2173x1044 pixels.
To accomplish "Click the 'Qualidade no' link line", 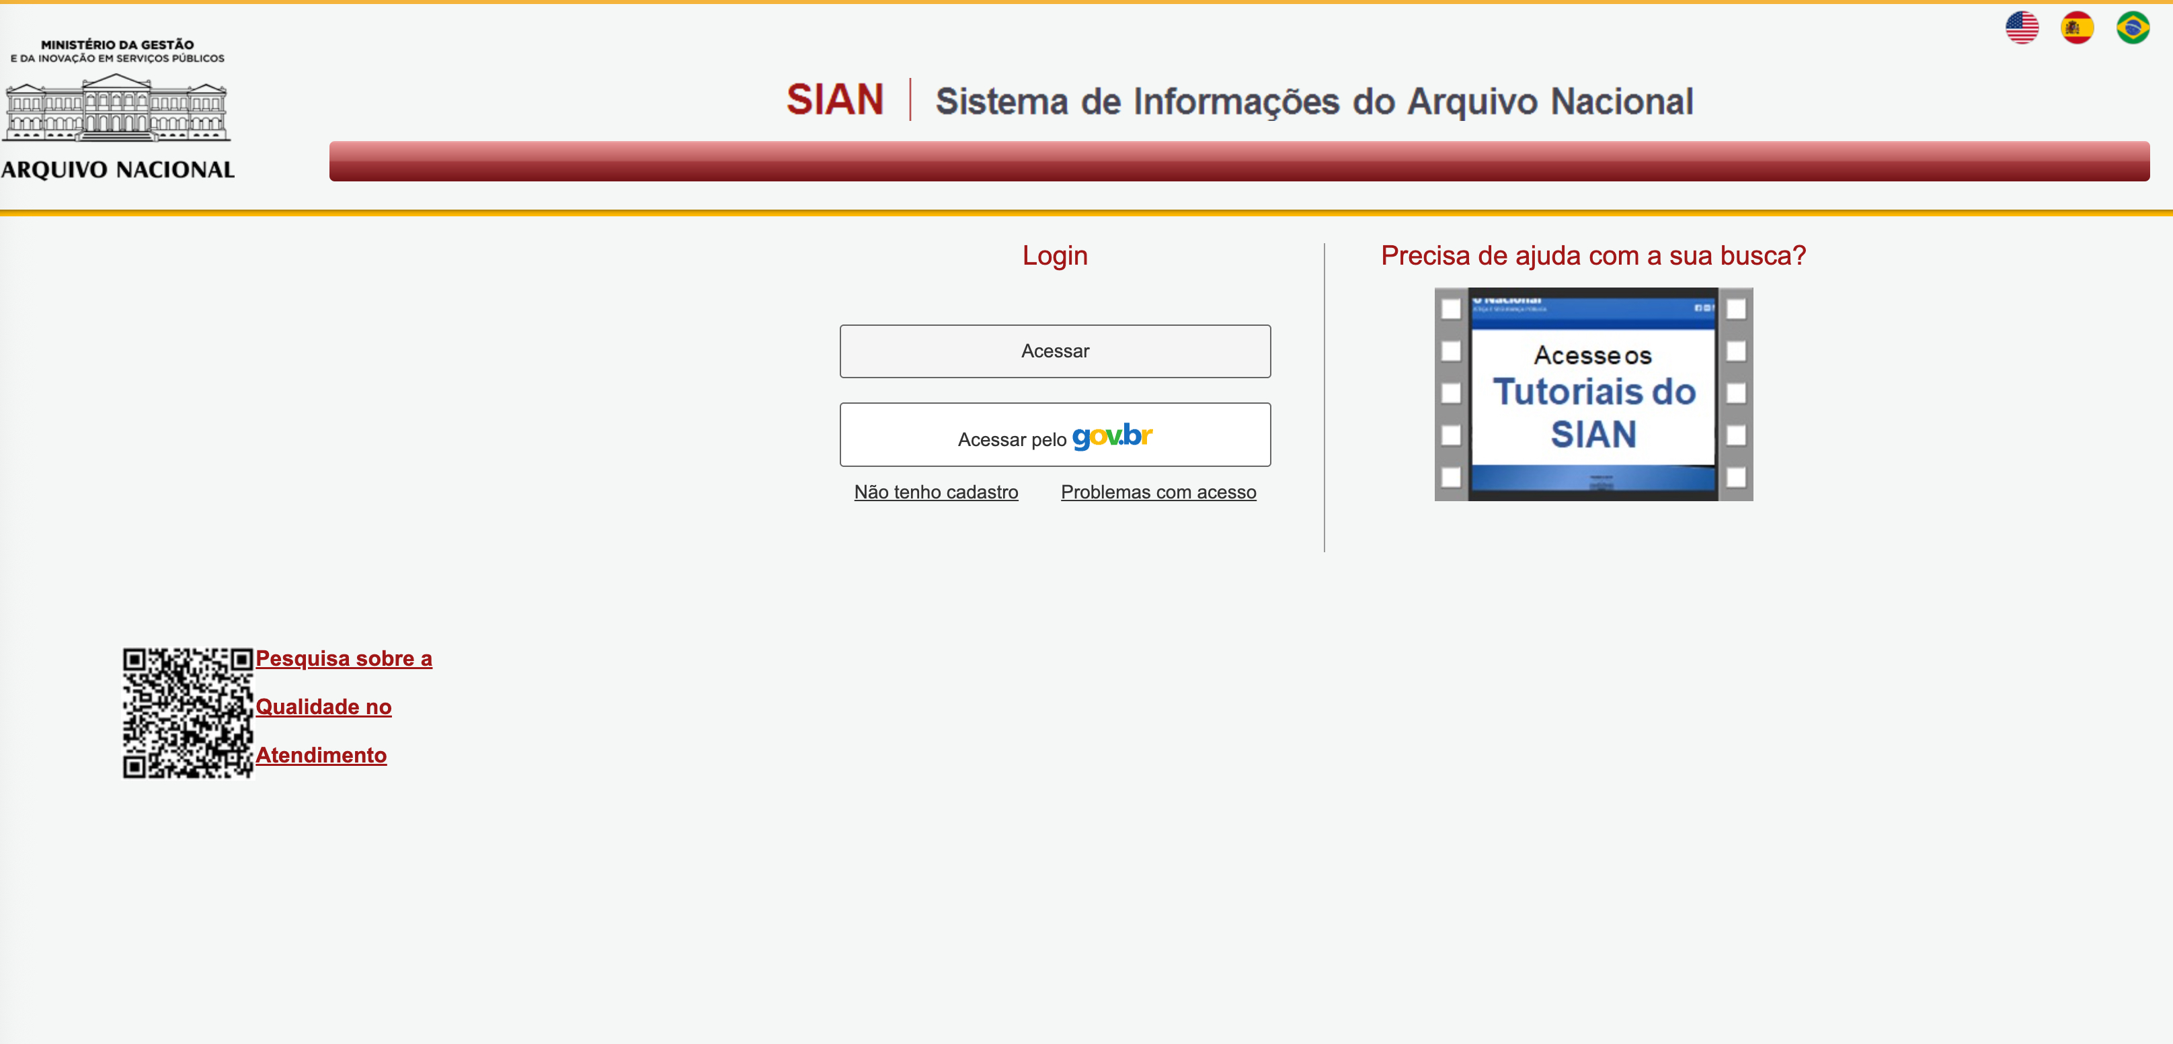I will [323, 707].
